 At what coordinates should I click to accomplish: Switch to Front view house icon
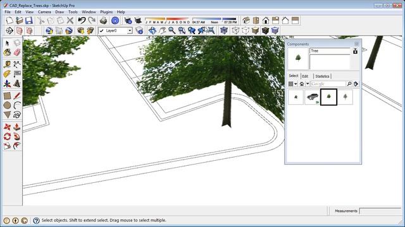(266, 21)
